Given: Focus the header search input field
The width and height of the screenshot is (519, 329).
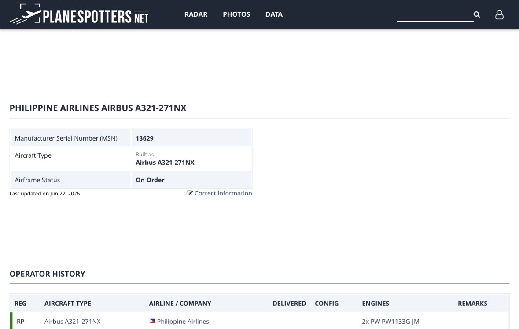Looking at the screenshot, I should tap(435, 15).
